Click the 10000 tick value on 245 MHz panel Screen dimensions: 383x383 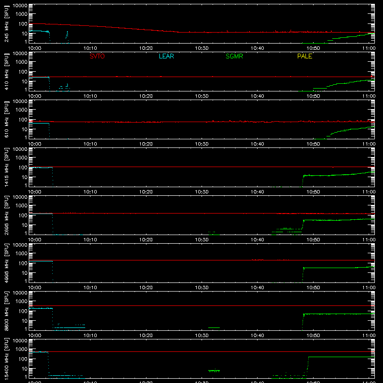(20, 6)
